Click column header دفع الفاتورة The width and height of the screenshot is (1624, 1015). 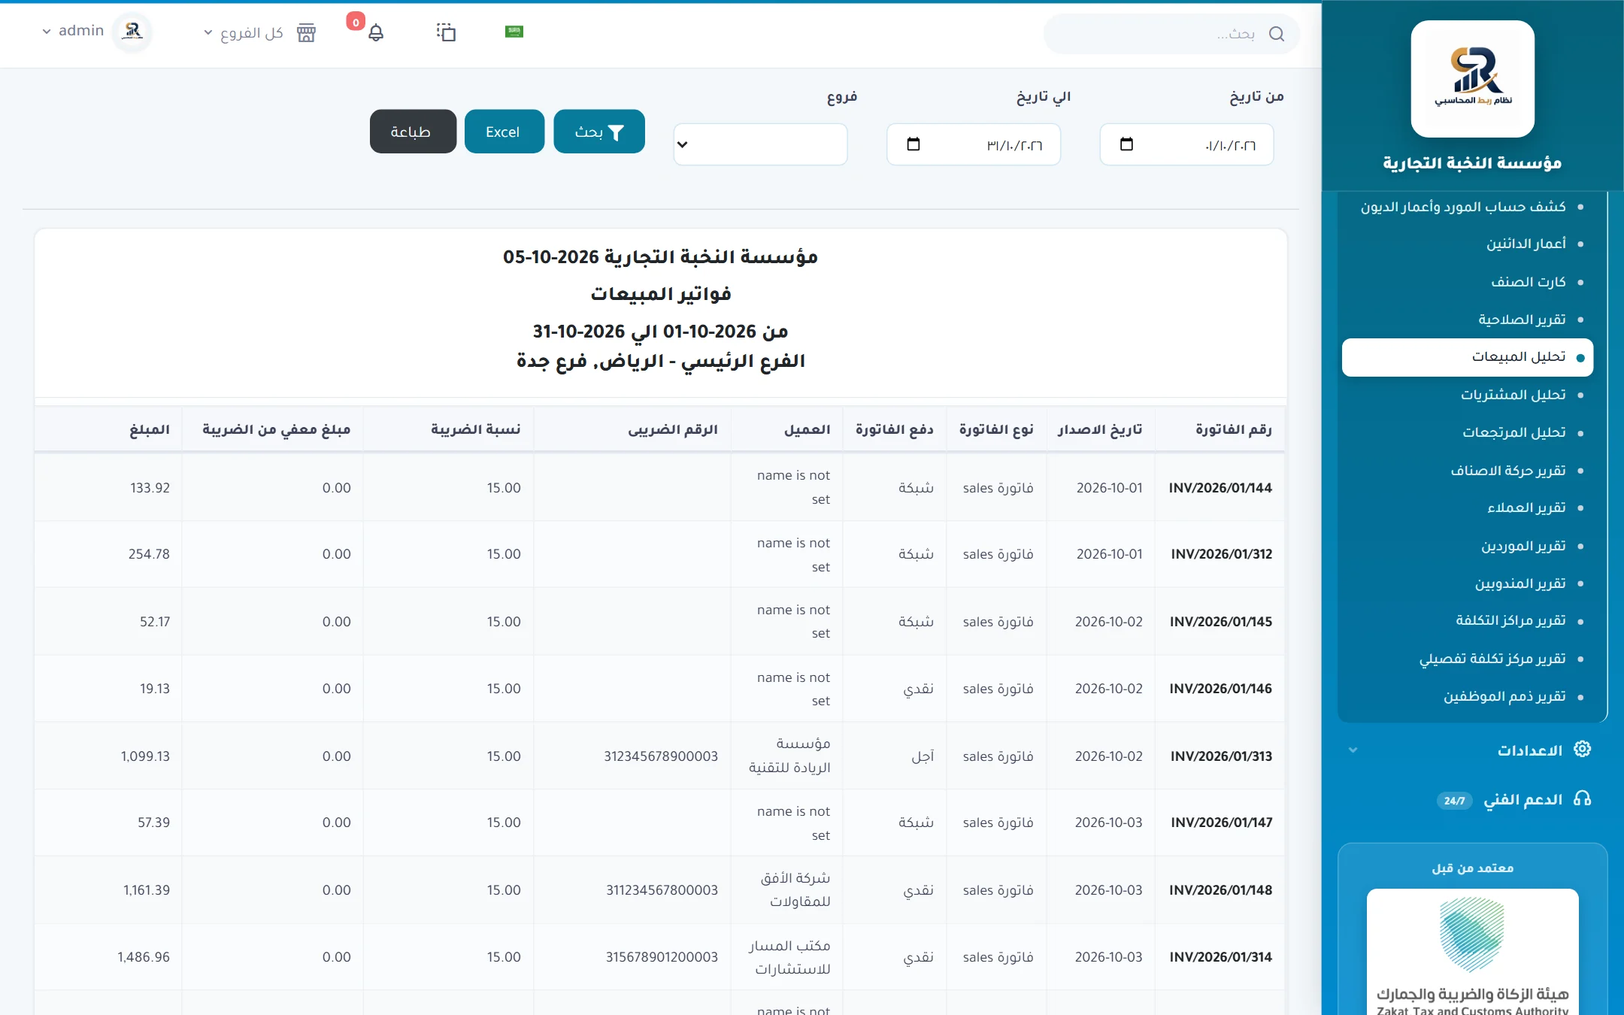pyautogui.click(x=894, y=429)
